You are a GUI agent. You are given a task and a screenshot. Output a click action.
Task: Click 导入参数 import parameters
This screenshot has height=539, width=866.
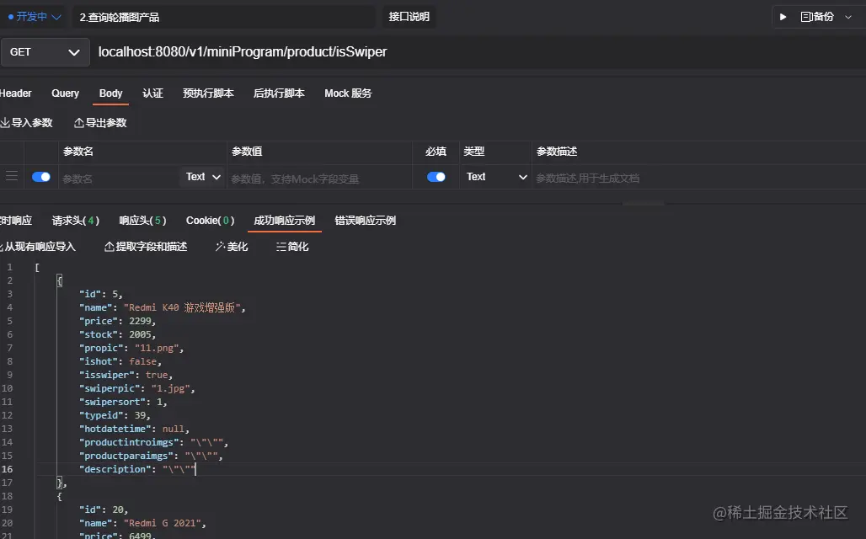point(26,123)
